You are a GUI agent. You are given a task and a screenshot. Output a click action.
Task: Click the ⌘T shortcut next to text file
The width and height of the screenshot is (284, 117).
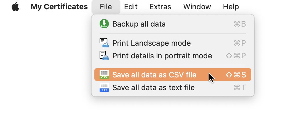click(240, 87)
